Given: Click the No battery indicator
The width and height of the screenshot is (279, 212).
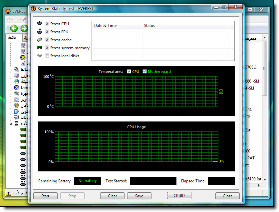Looking at the screenshot, I should click(x=88, y=181).
